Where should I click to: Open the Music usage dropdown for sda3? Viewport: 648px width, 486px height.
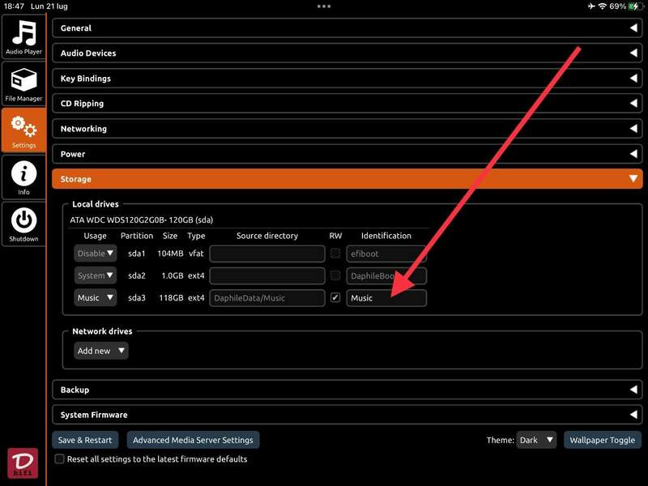coord(95,298)
